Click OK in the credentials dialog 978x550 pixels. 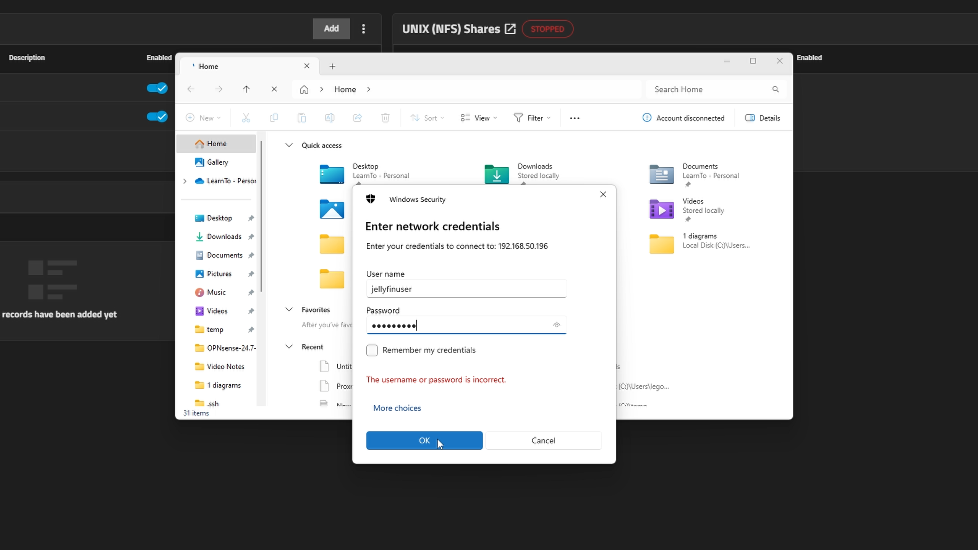[x=424, y=440]
